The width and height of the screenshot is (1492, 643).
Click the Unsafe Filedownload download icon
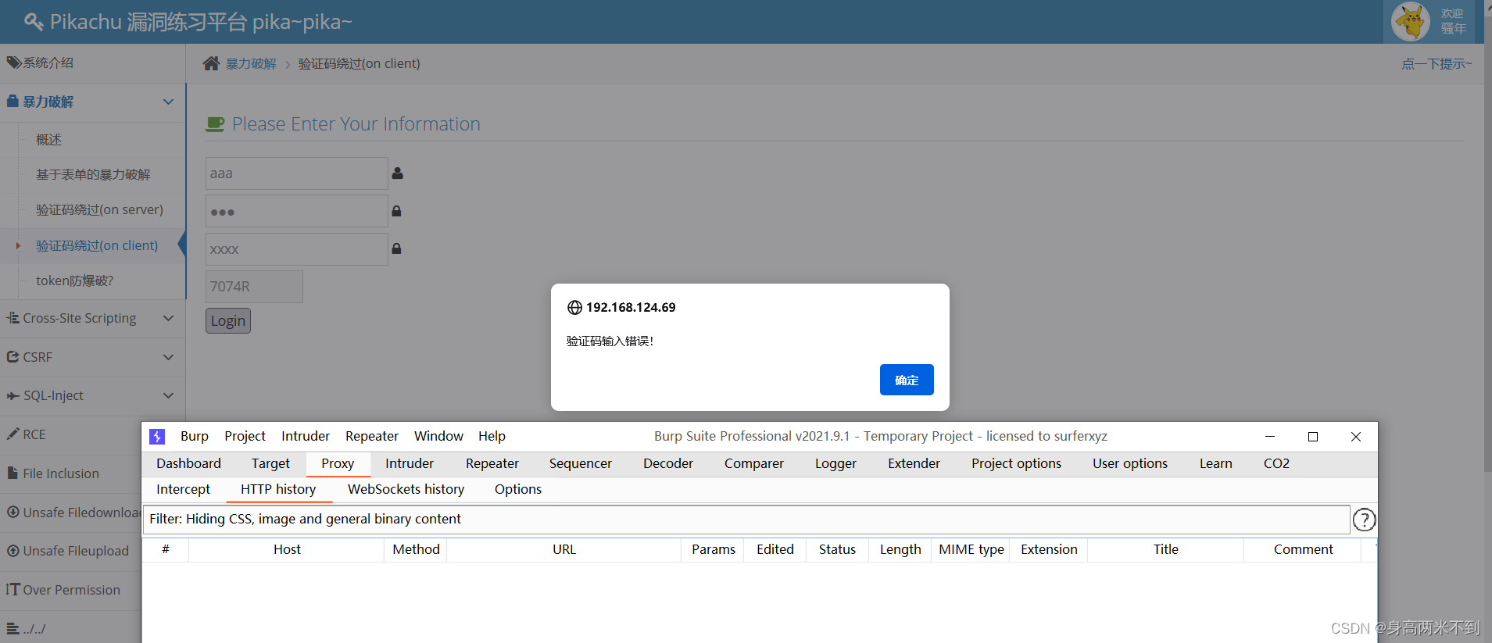pyautogui.click(x=13, y=512)
